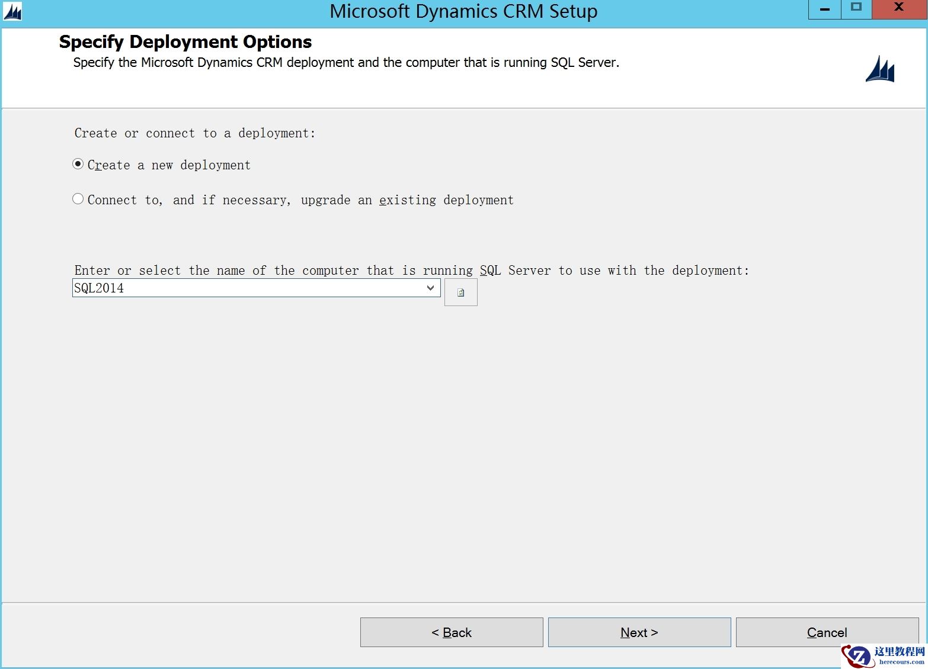Cancel the Microsoft Dynamics CRM Setup
The height and width of the screenshot is (669, 928).
(x=827, y=632)
